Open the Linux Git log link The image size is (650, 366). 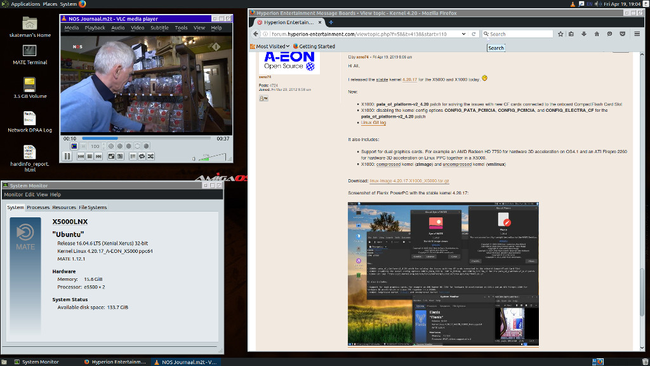pos(373,123)
